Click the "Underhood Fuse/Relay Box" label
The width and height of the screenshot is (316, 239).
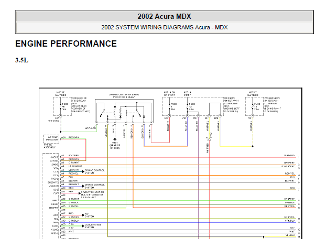point(81,105)
